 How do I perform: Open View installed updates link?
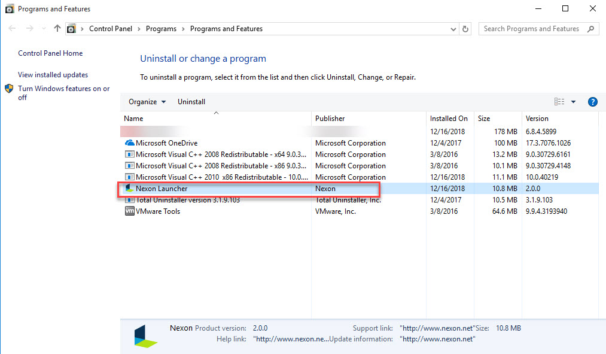[x=53, y=75]
